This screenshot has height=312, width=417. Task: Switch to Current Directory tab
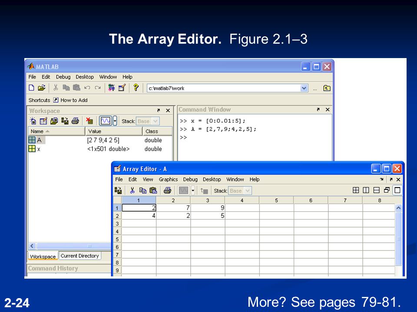point(80,256)
